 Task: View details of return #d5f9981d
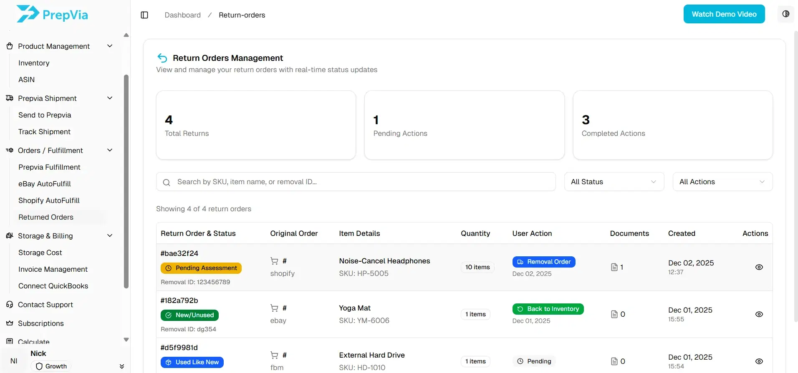759,361
